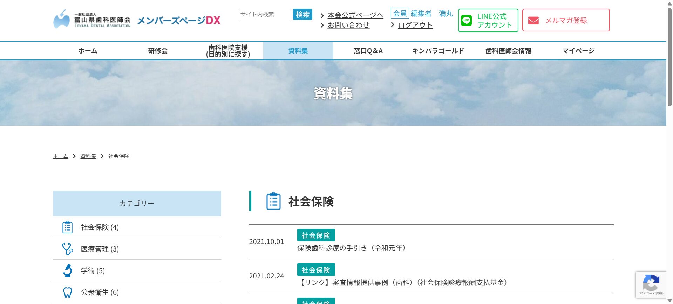Screen dimensions: 673x304
Task: Click the Toyama Dental Association tooth logo
Action: pyautogui.click(x=62, y=20)
